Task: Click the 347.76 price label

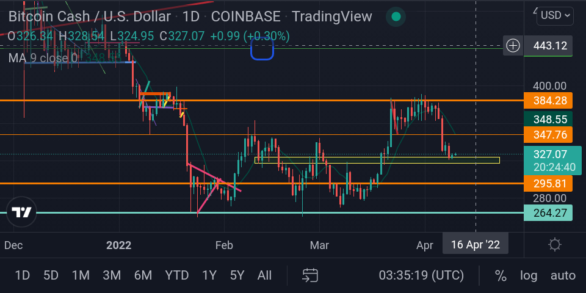Action: [548, 134]
